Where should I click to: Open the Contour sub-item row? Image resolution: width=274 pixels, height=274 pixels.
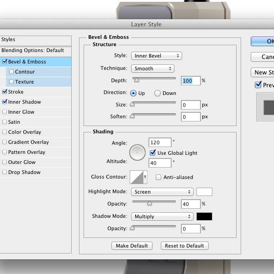pyautogui.click(x=39, y=72)
